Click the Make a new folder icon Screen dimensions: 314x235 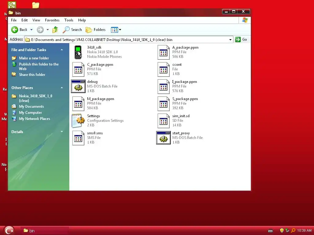pos(14,58)
